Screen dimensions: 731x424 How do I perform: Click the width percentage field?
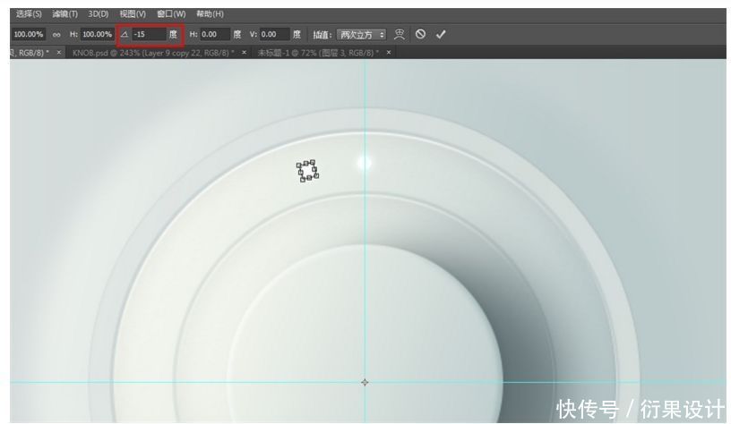[x=29, y=35]
